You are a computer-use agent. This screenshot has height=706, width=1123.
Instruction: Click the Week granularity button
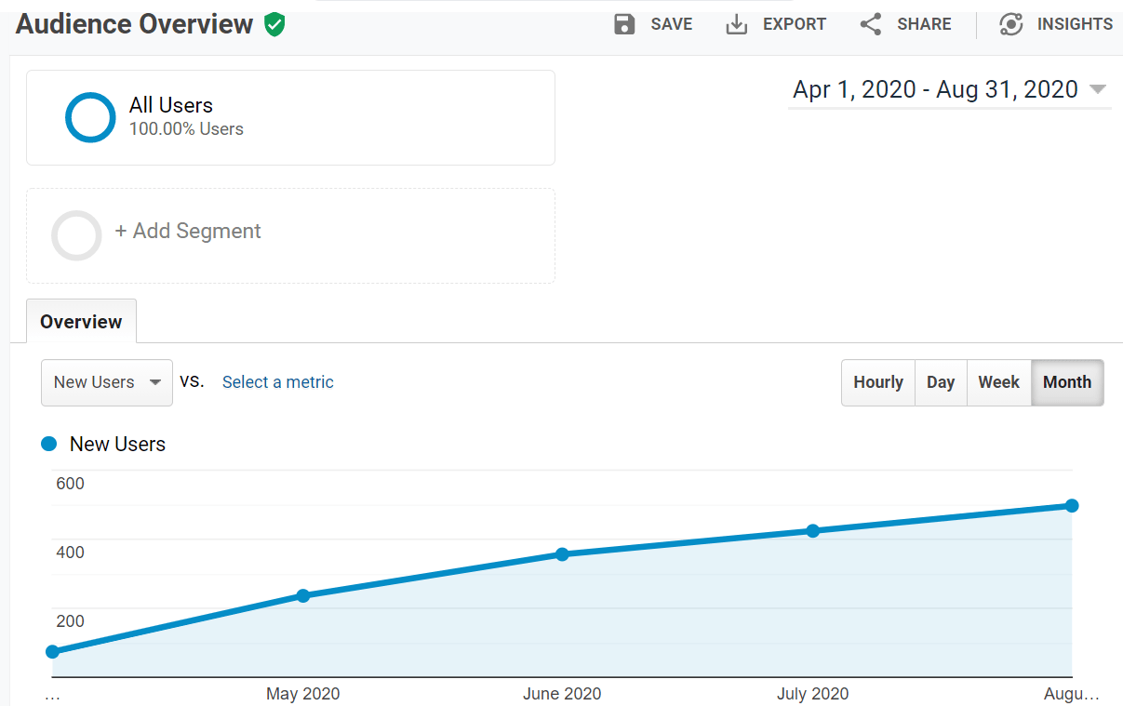coord(998,382)
